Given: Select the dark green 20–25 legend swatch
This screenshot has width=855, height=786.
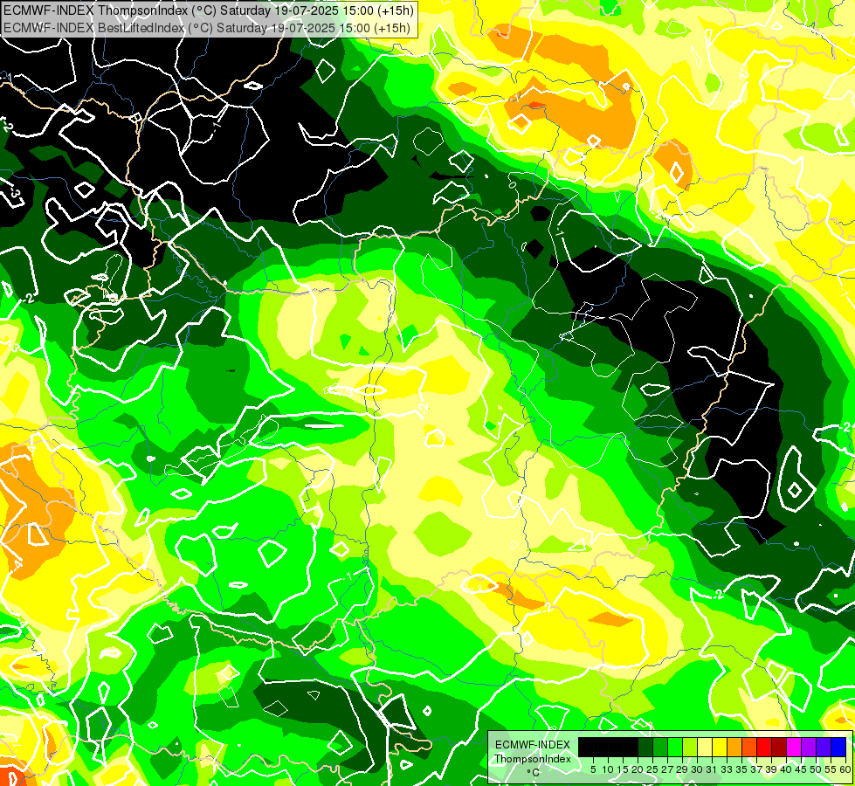Looking at the screenshot, I should (x=645, y=747).
